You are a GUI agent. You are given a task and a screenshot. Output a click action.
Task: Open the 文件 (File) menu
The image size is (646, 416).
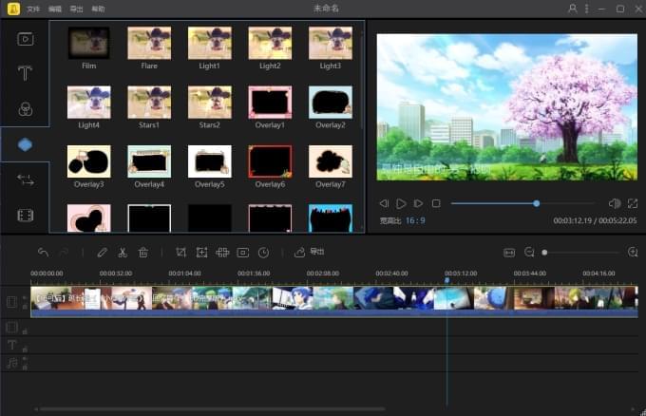click(x=33, y=9)
